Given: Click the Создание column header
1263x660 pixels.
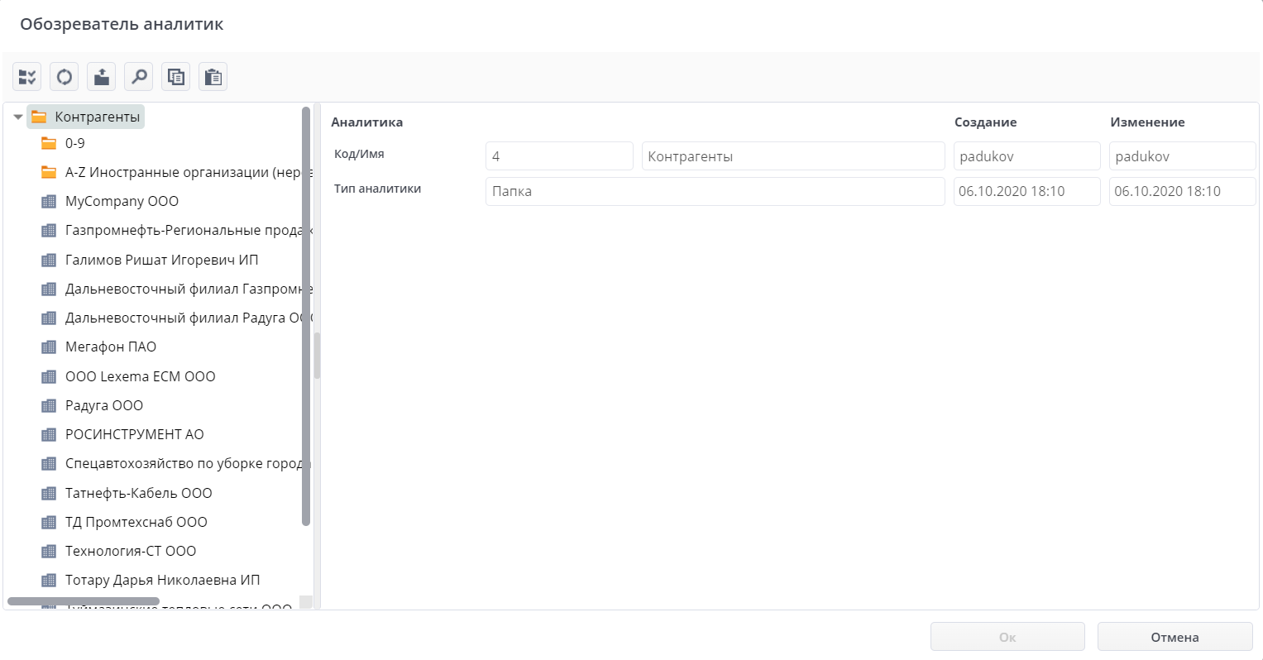Looking at the screenshot, I should point(986,122).
